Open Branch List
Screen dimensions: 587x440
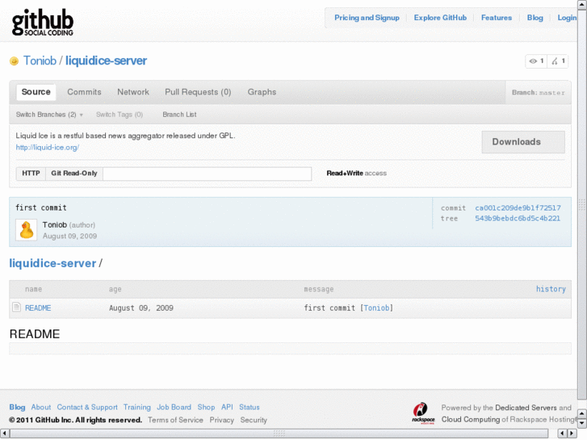tap(179, 115)
